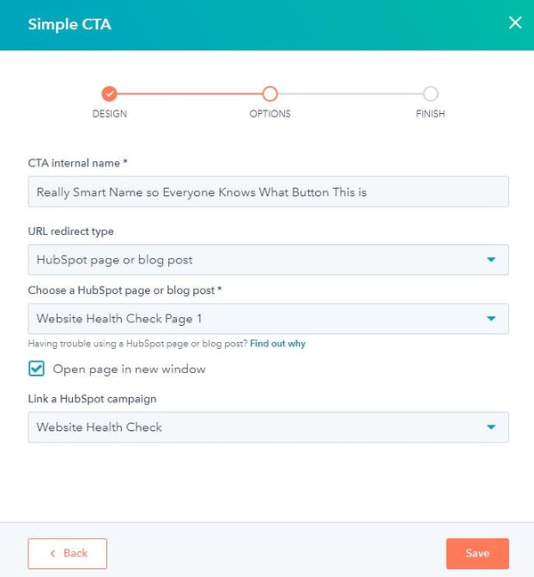Go to the DESIGN step label
534x577 pixels.
109,114
